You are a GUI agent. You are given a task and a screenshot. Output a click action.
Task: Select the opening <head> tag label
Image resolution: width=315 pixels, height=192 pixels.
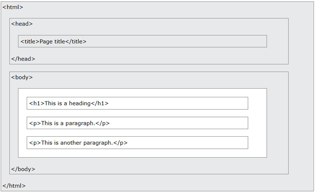(x=22, y=24)
